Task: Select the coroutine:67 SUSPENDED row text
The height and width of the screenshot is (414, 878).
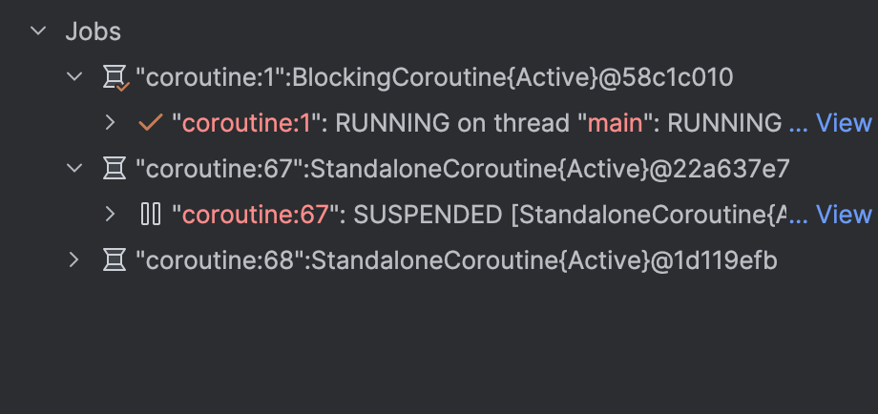Action: coord(477,215)
